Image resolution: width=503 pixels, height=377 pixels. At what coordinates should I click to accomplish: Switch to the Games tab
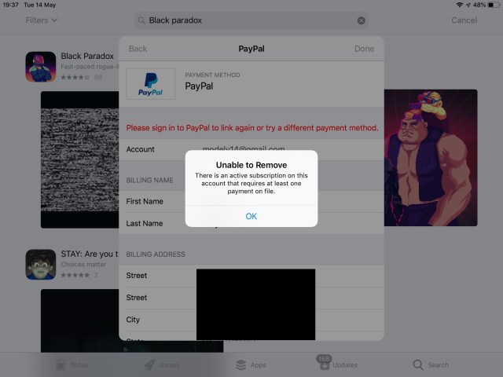(x=161, y=364)
